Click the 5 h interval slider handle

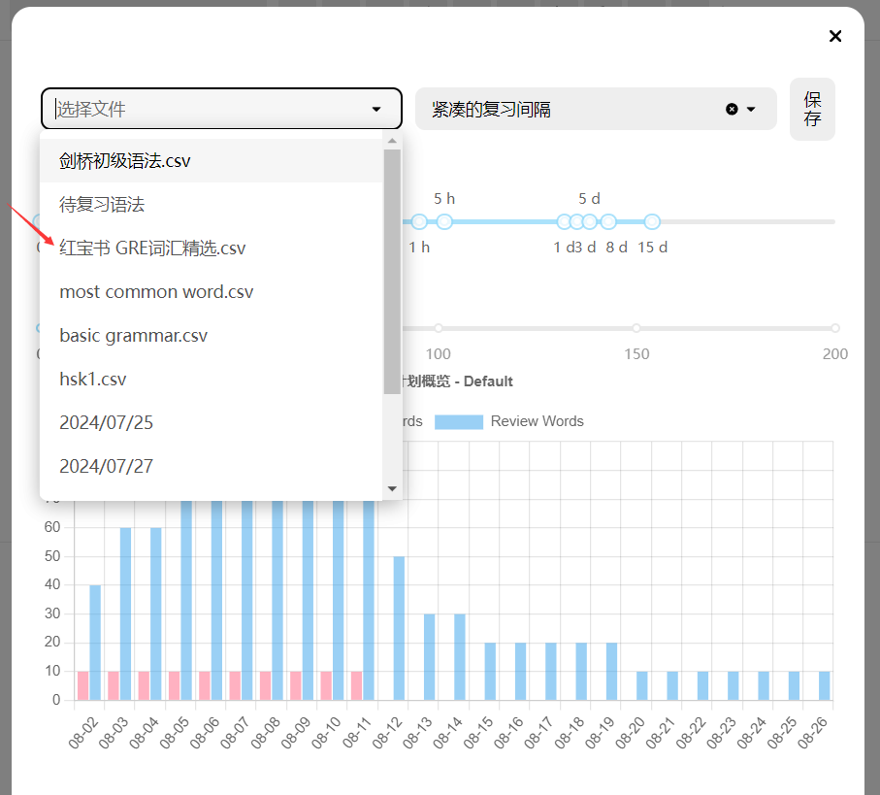tap(444, 222)
